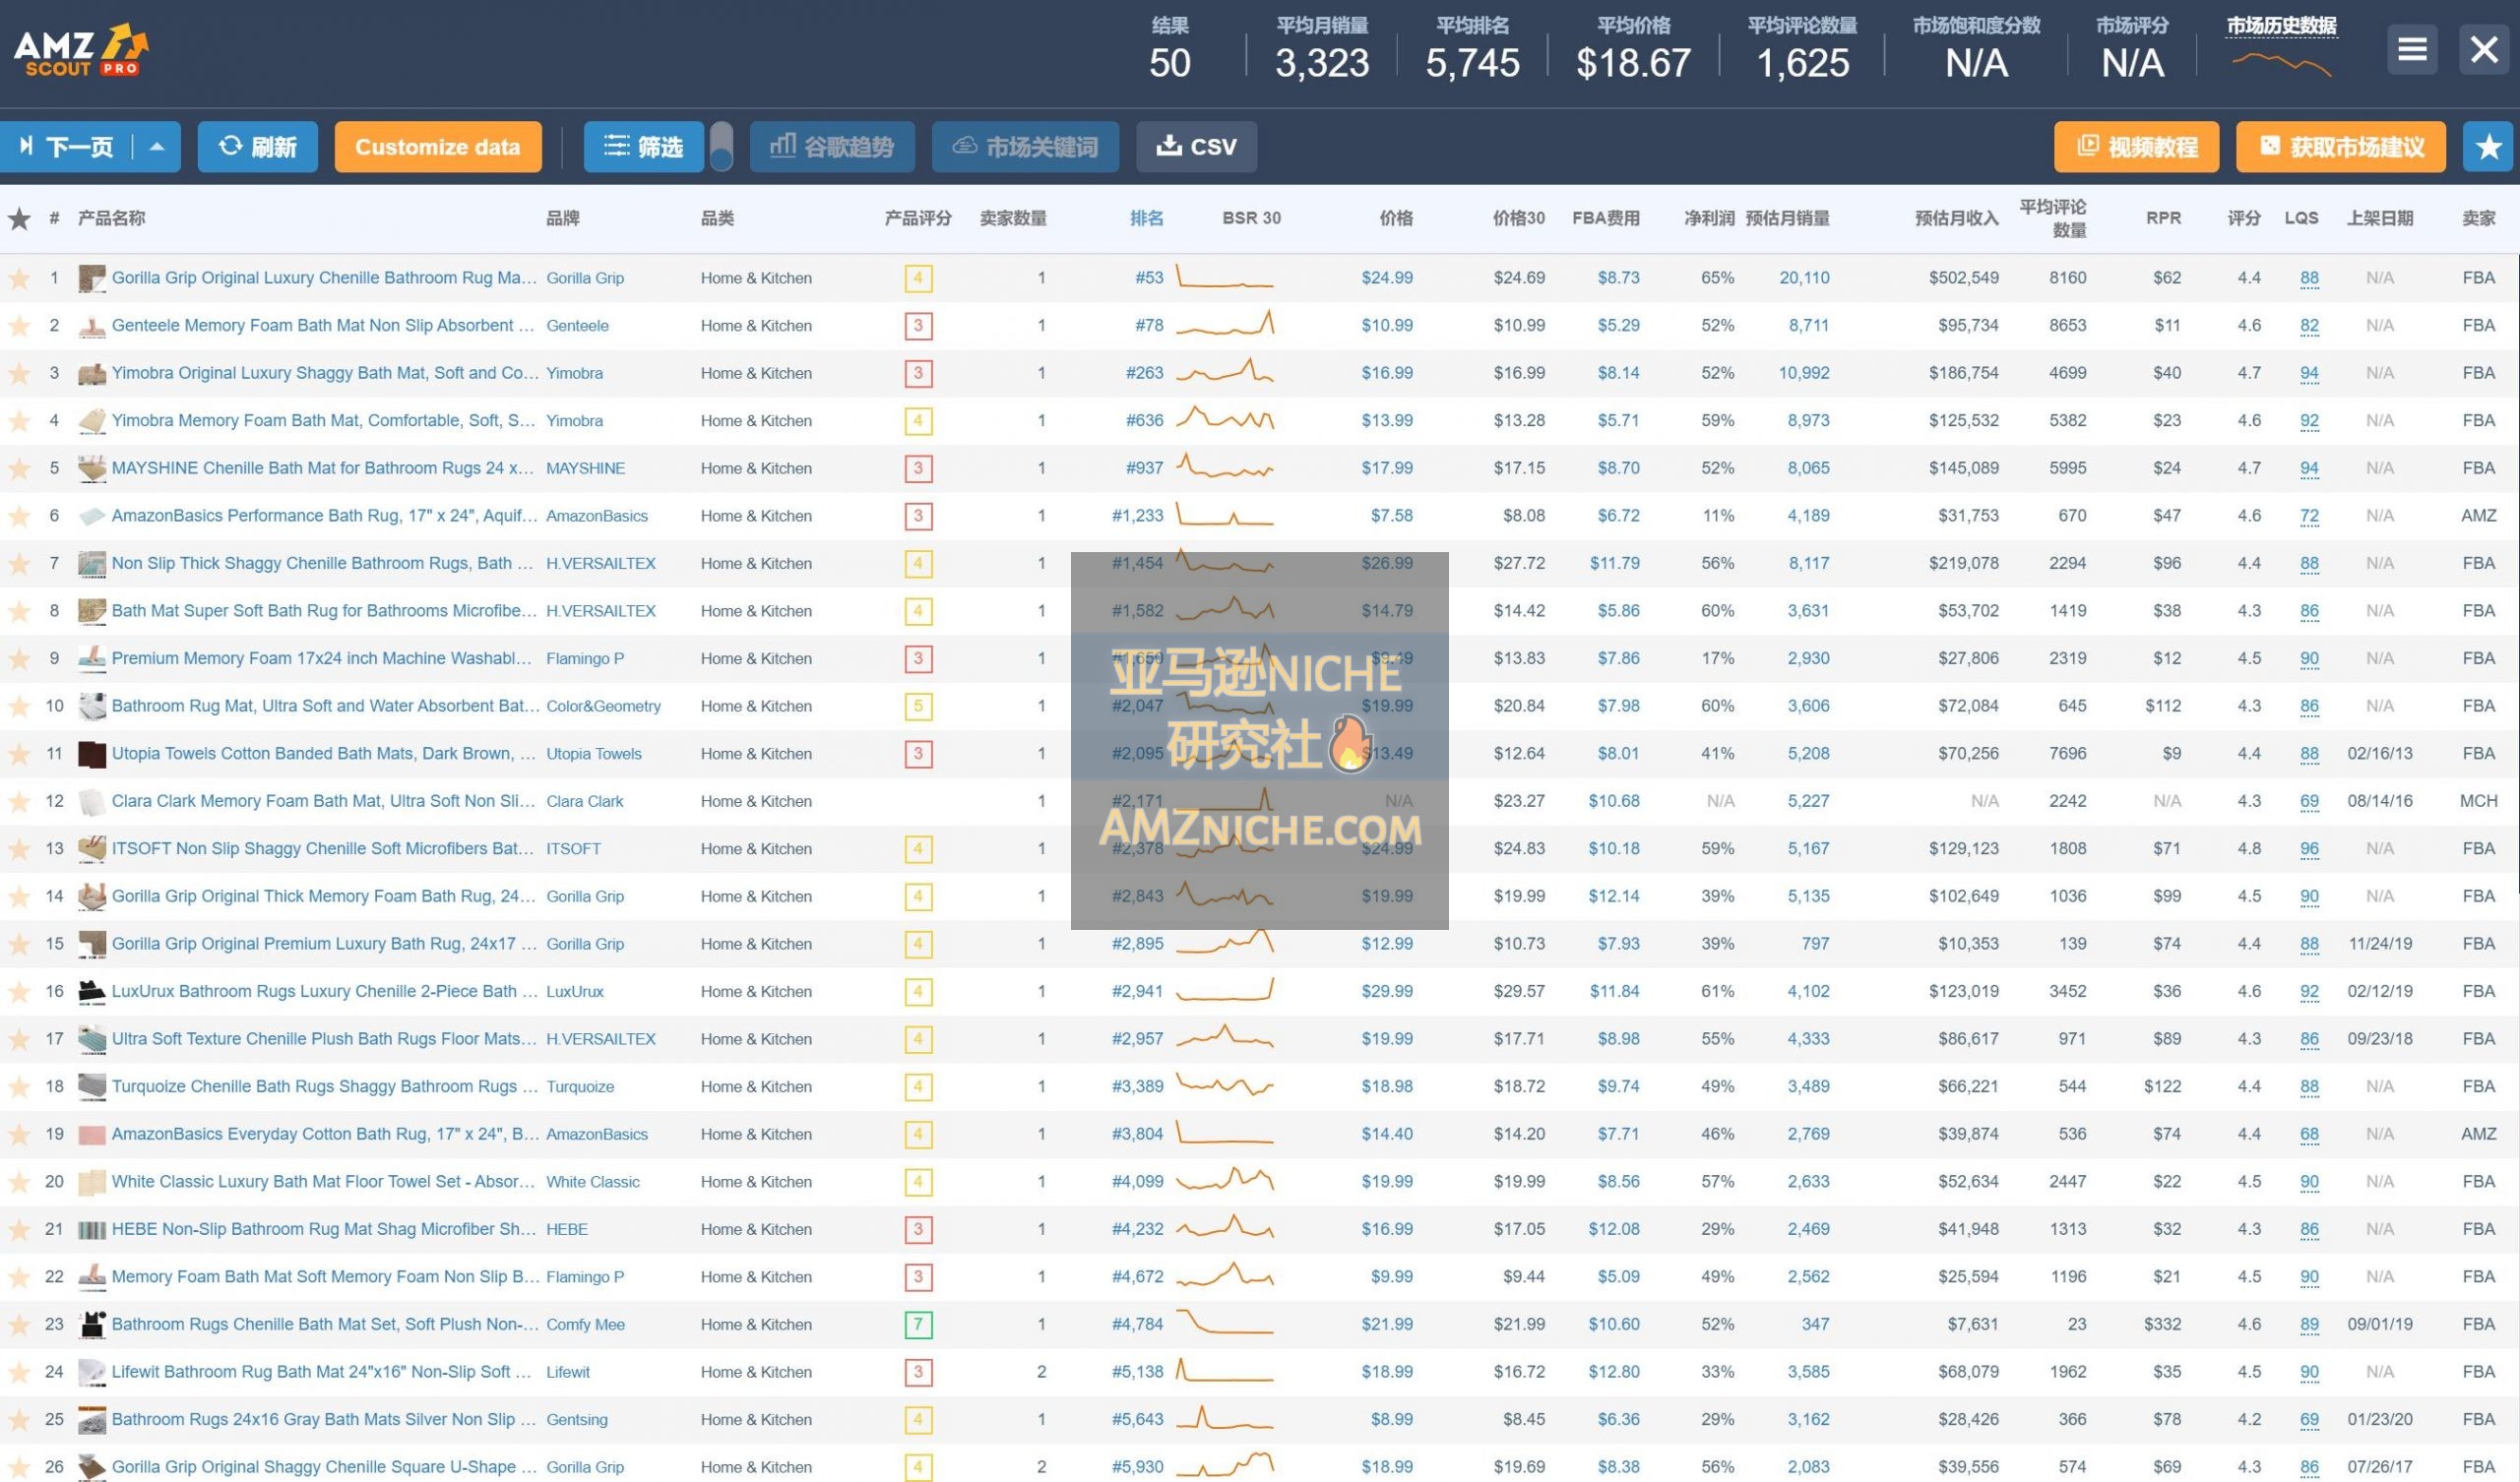Sort by LQS column header
Image resolution: width=2520 pixels, height=1482 pixels.
(2301, 218)
